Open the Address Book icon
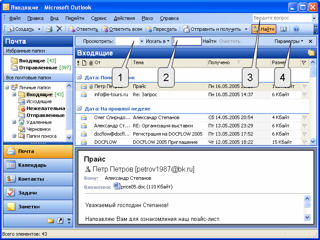320x240 pixels. click(x=283, y=29)
